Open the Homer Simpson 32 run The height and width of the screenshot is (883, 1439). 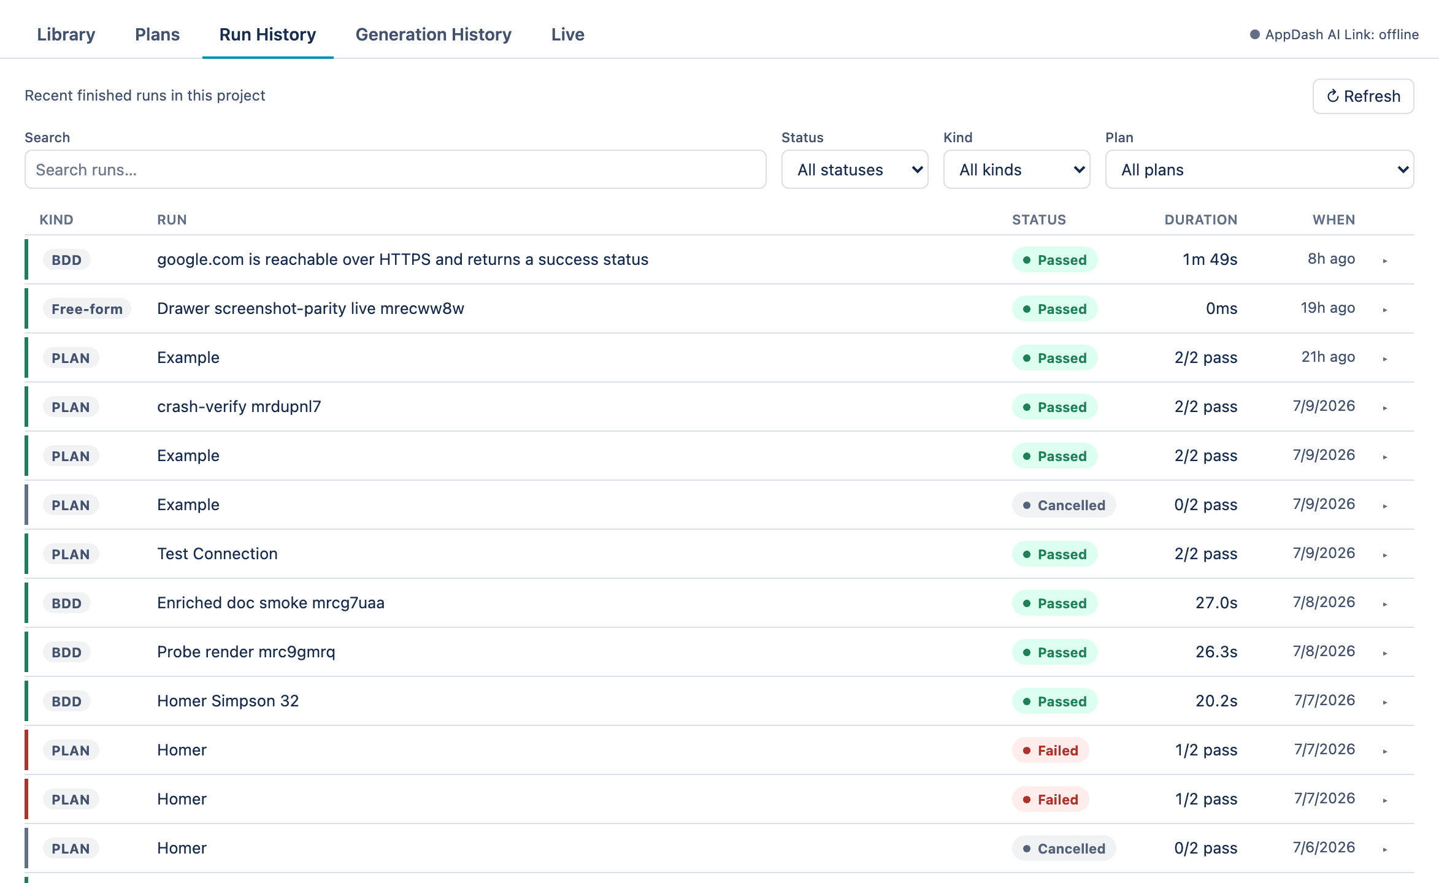click(x=228, y=701)
